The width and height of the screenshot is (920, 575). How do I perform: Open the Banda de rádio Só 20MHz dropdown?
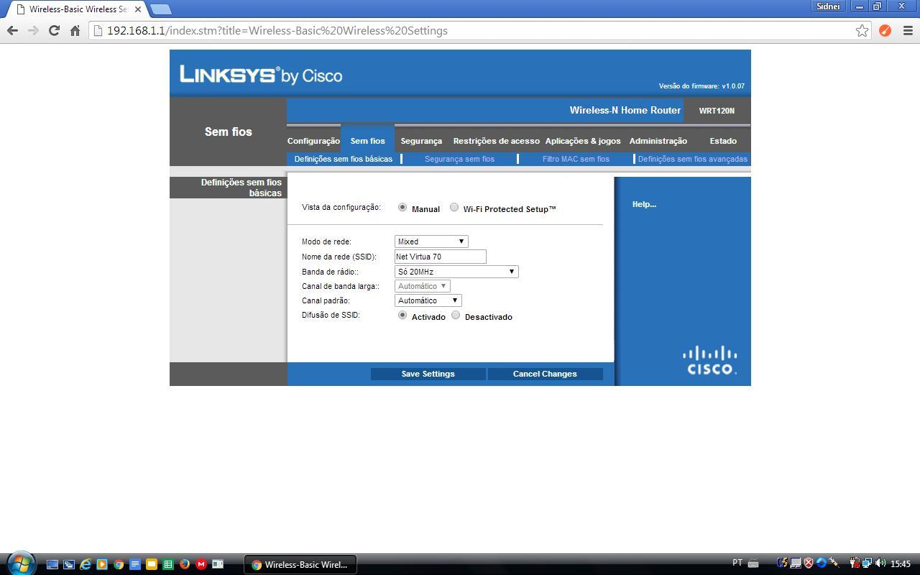pyautogui.click(x=456, y=272)
